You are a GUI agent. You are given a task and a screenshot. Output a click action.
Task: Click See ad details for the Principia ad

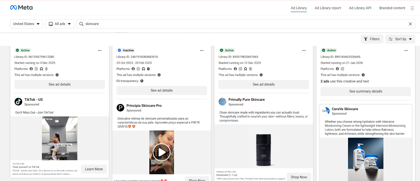pyautogui.click(x=162, y=90)
